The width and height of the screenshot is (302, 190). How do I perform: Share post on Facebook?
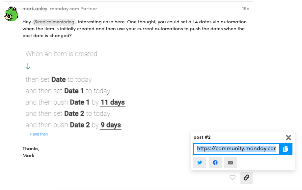(215, 162)
